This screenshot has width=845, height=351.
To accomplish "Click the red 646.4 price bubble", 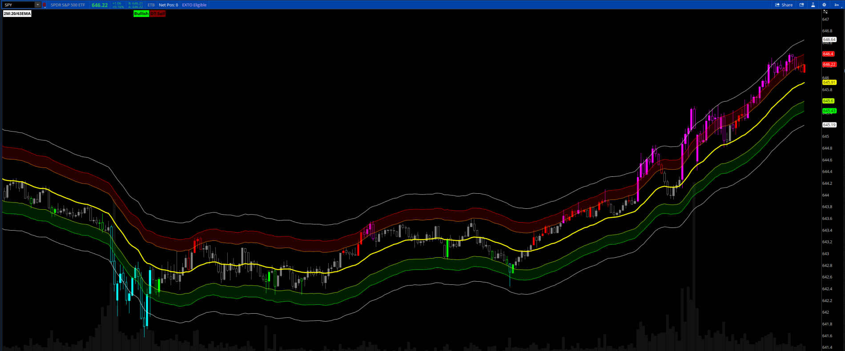I will click(828, 54).
